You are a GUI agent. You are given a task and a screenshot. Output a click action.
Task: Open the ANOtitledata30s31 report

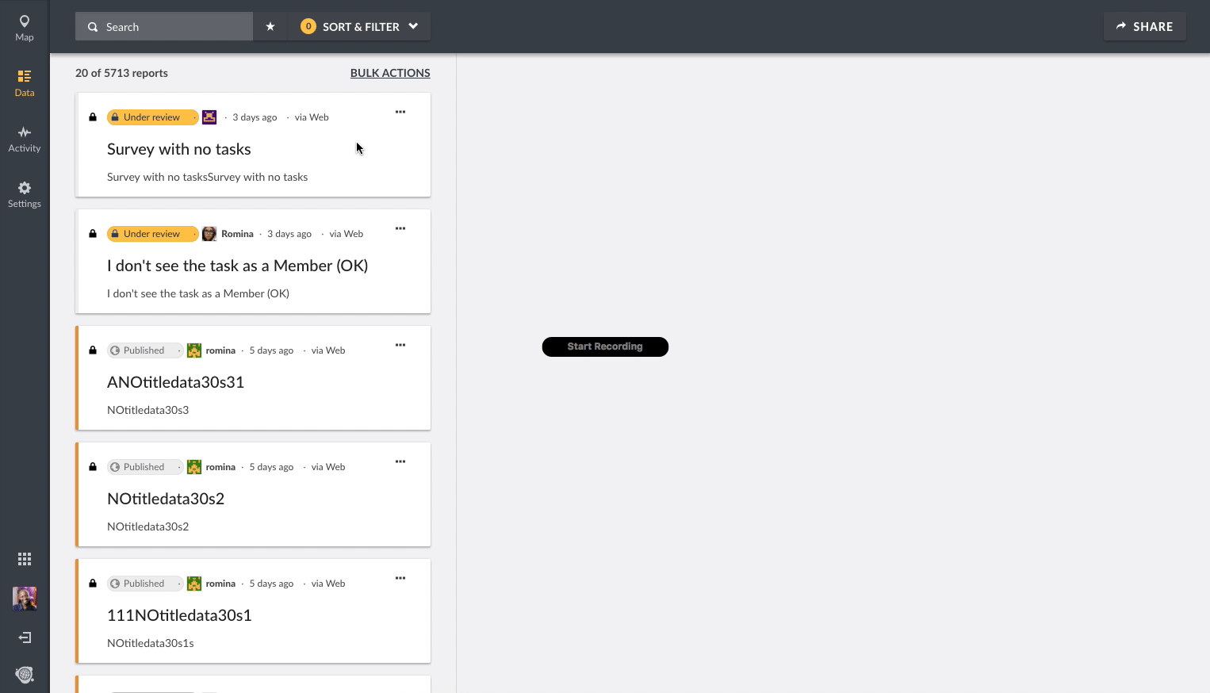[175, 382]
